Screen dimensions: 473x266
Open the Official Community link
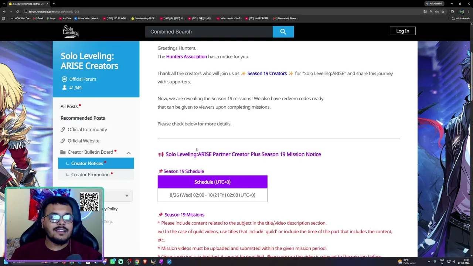click(87, 130)
